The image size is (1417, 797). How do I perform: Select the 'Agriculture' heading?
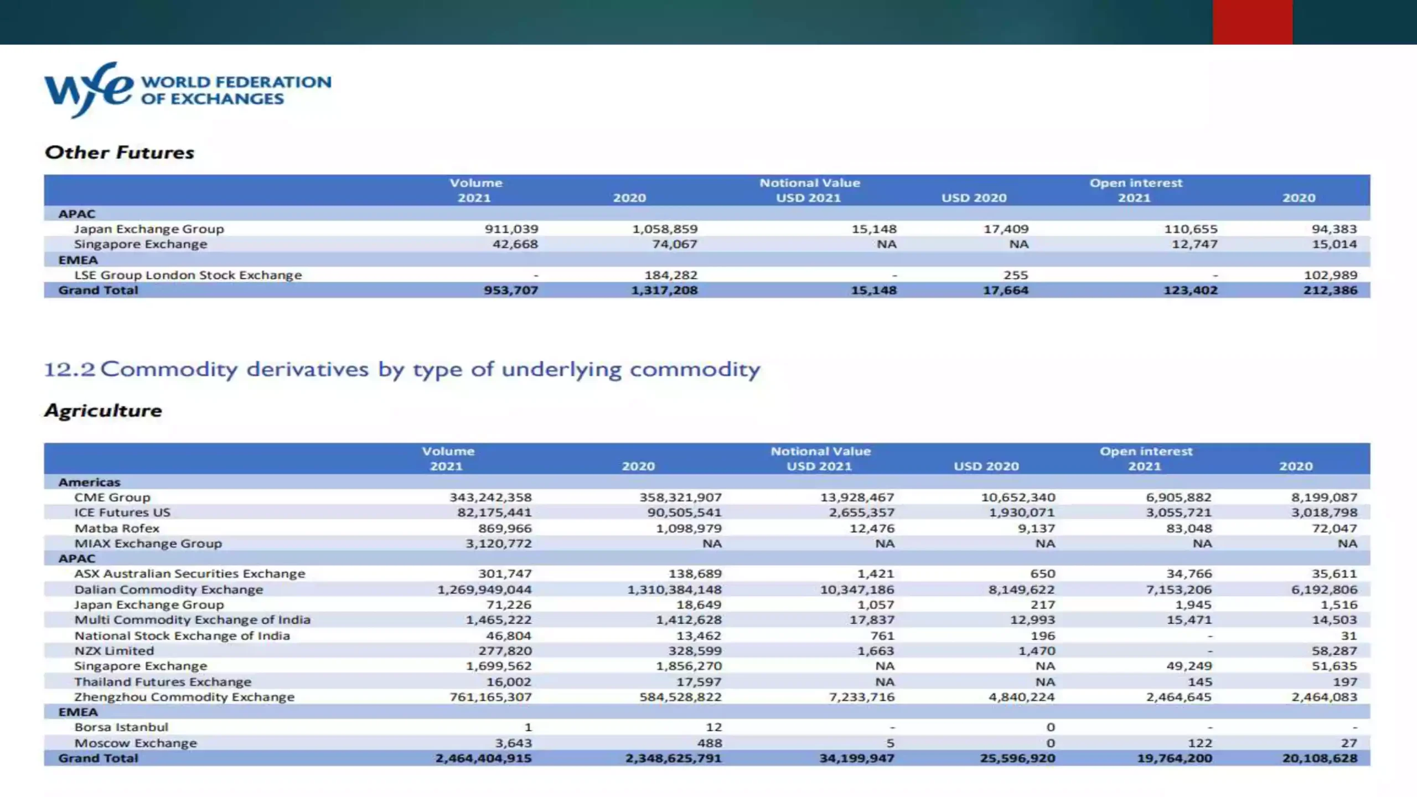pyautogui.click(x=104, y=410)
